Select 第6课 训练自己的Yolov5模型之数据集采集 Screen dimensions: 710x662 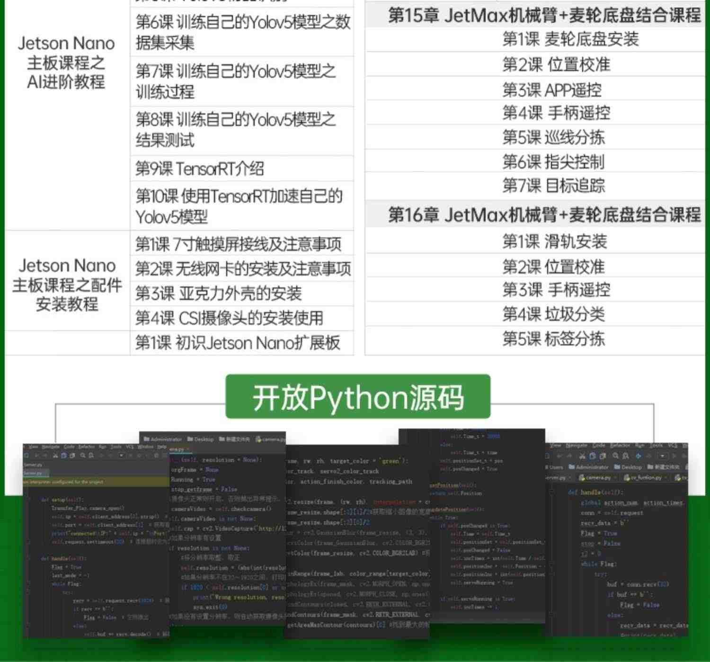[x=242, y=32]
